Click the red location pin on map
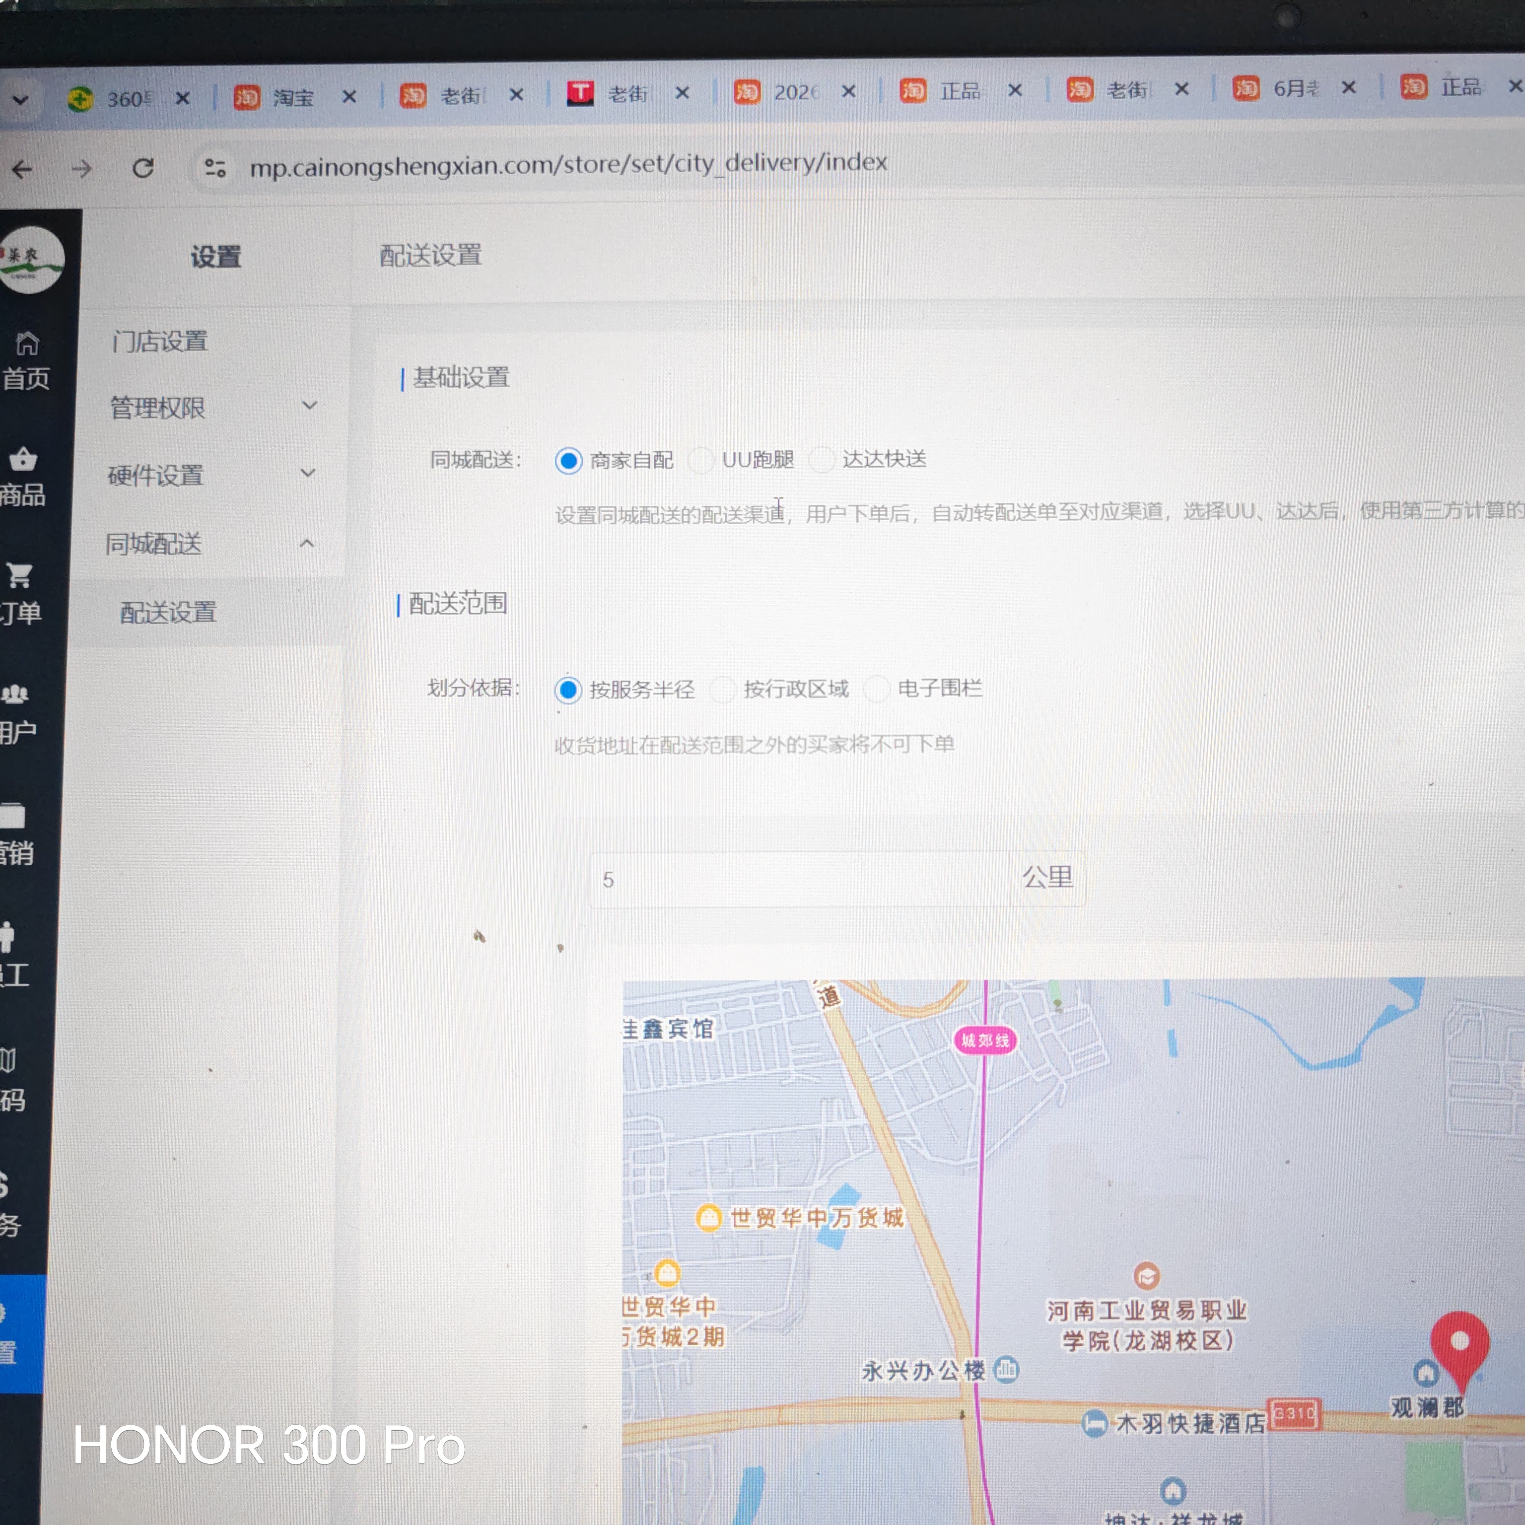Viewport: 1525px width, 1525px height. [1459, 1351]
